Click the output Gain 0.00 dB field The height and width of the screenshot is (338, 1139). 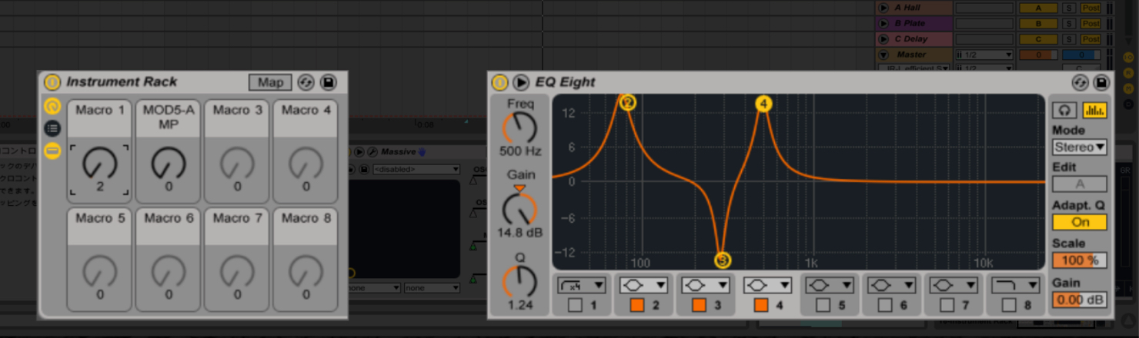coord(1080,300)
